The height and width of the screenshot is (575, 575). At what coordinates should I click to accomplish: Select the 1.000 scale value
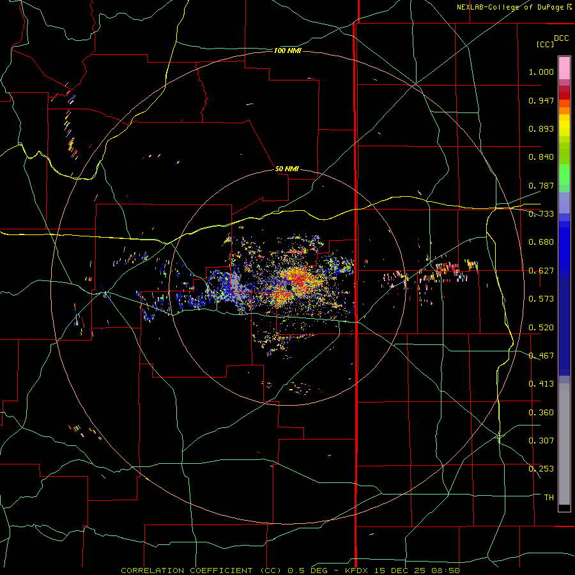pos(541,72)
